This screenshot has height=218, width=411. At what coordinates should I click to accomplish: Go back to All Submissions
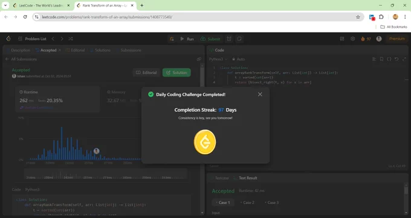(x=21, y=59)
